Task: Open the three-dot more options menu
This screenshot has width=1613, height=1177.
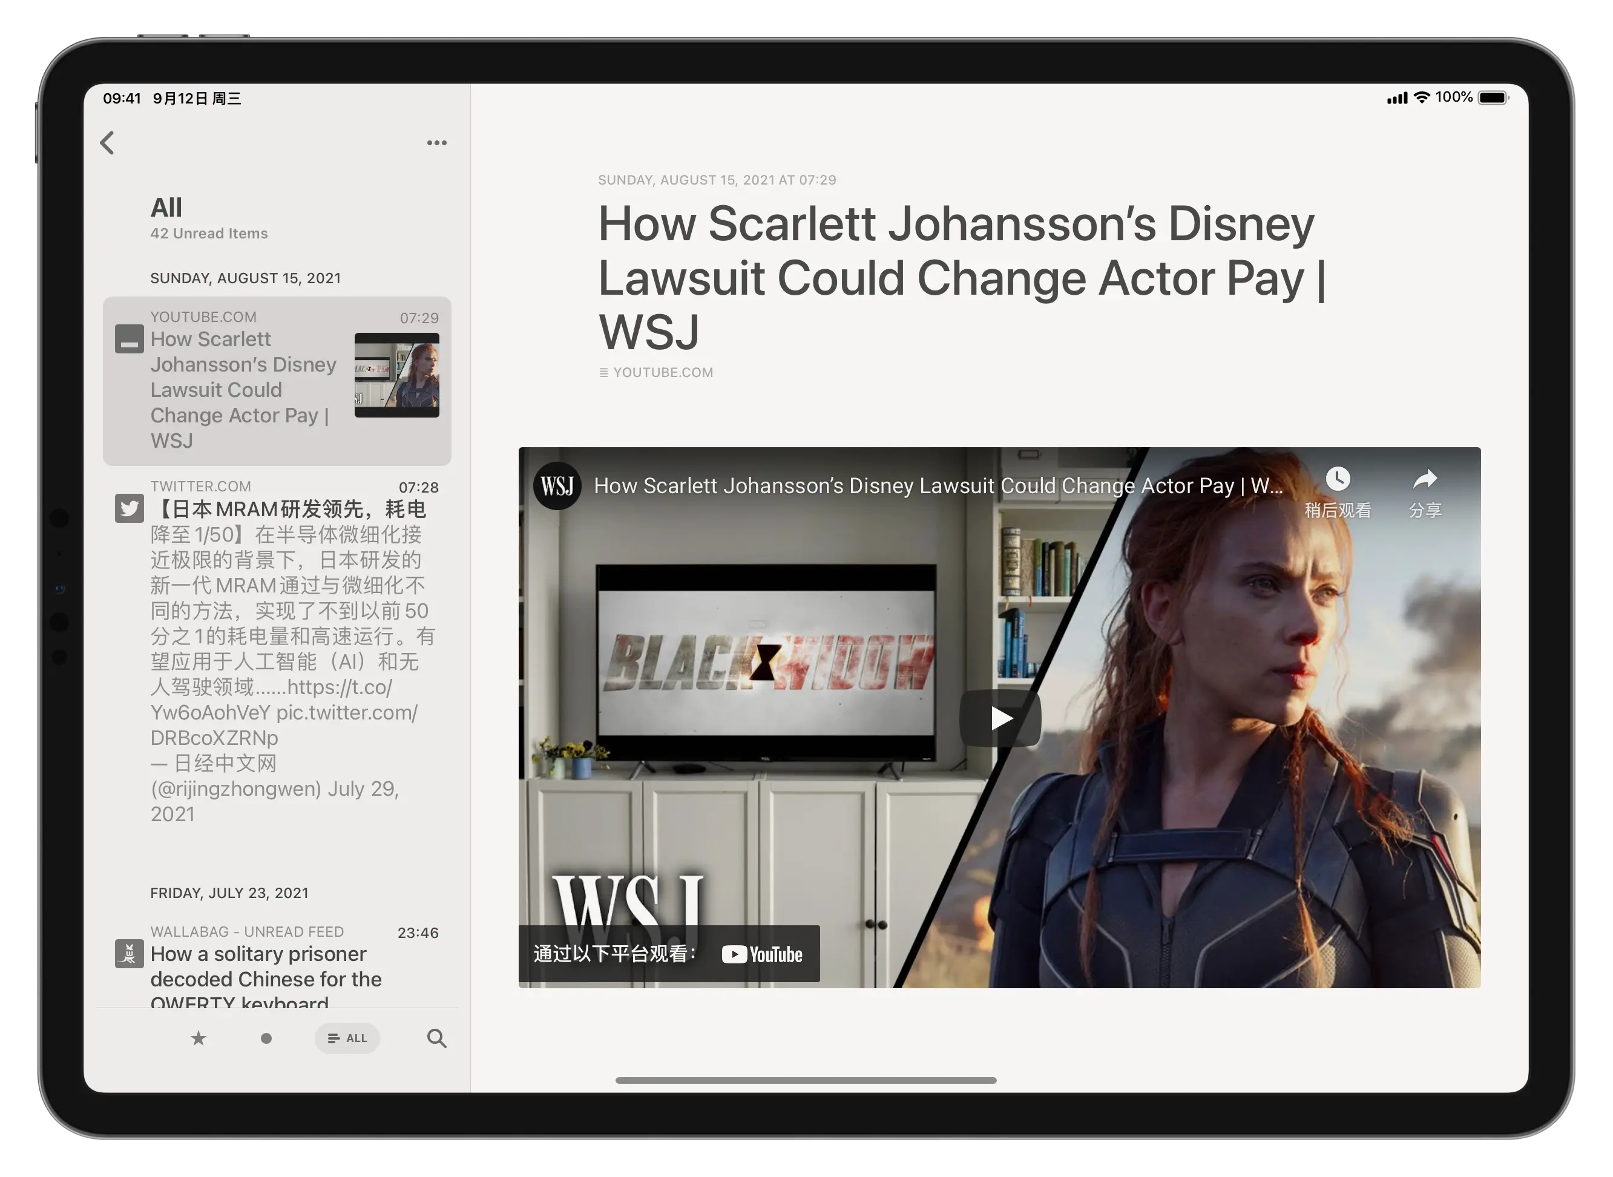Action: click(437, 142)
